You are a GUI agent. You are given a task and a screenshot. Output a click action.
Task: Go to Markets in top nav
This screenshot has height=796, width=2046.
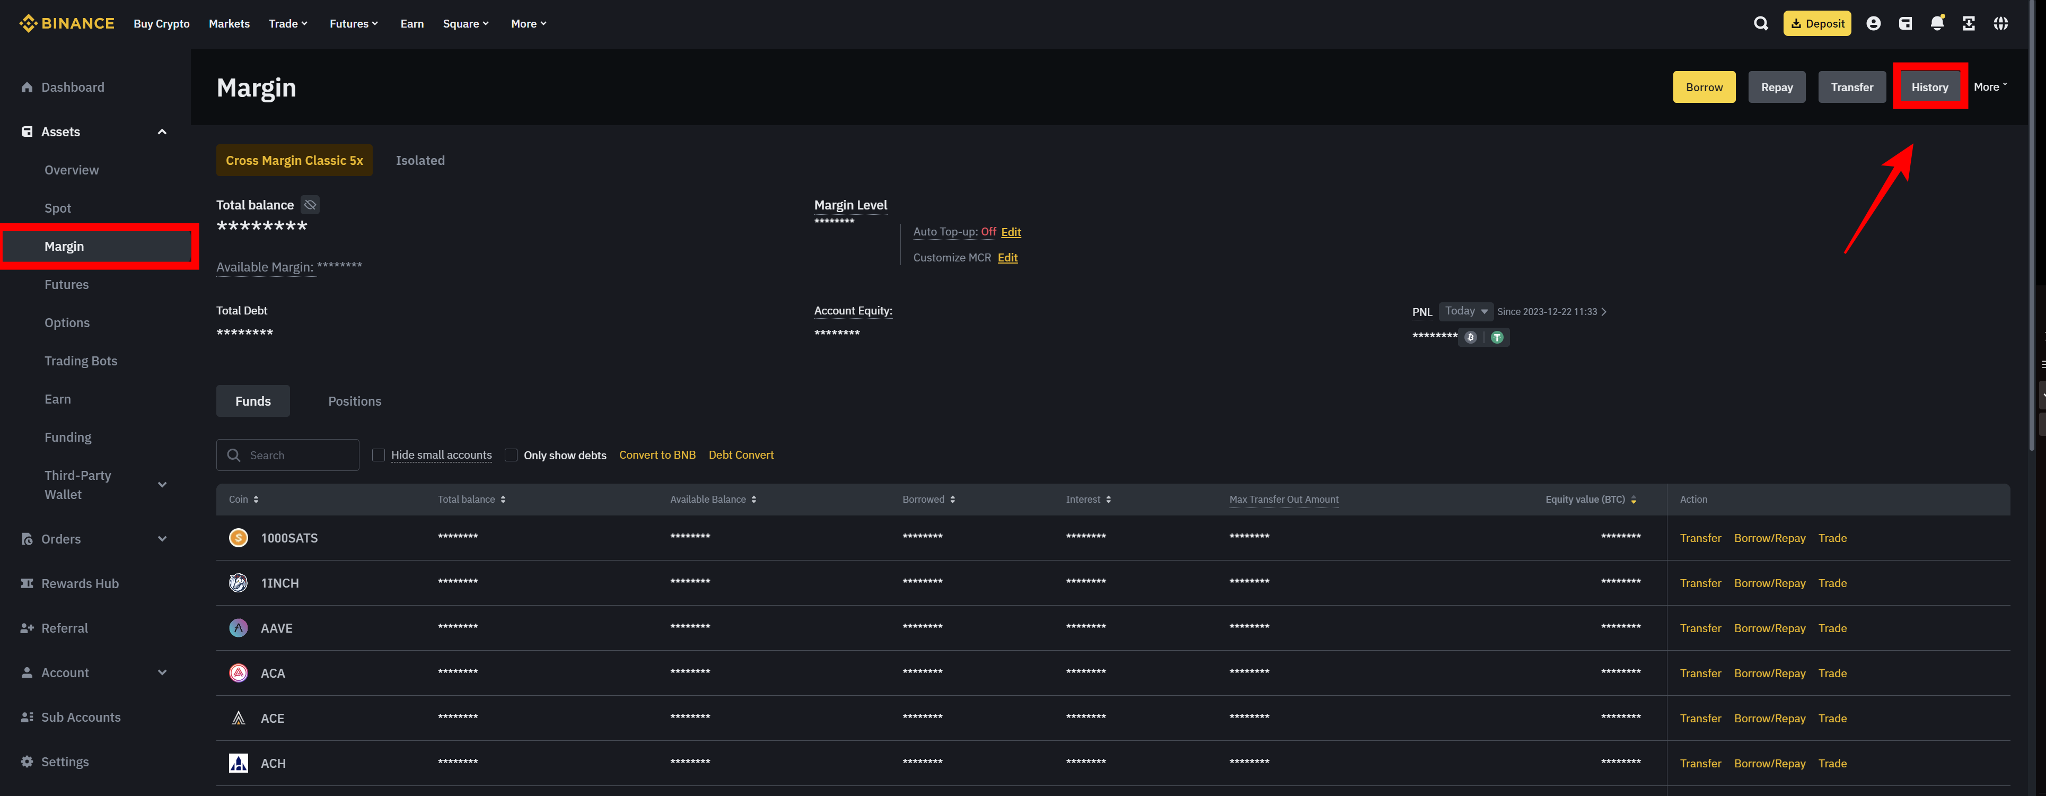pos(229,24)
